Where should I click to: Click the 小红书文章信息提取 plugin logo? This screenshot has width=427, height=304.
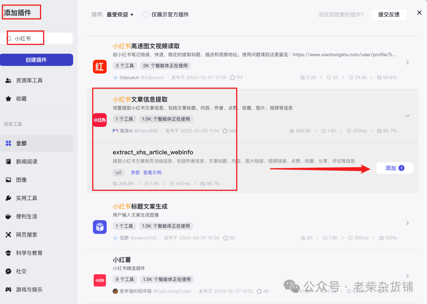(x=100, y=120)
